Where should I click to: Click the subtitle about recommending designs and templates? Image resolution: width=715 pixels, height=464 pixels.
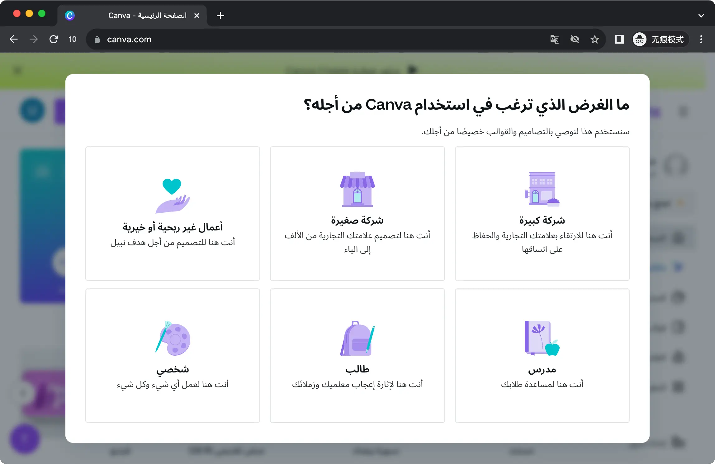coord(525,131)
